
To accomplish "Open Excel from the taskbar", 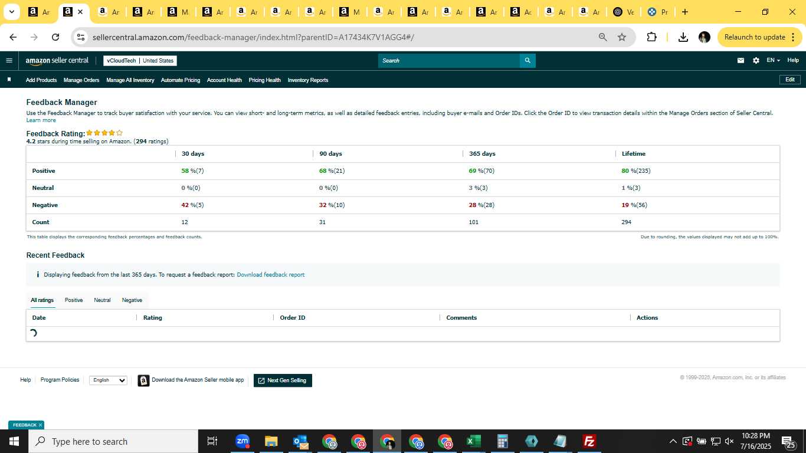I will click(473, 441).
